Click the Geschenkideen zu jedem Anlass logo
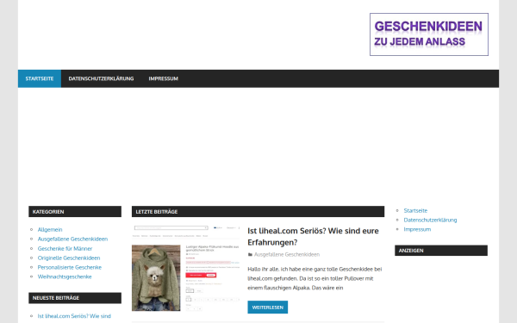Viewport: 517px width, 323px height. 429,34
